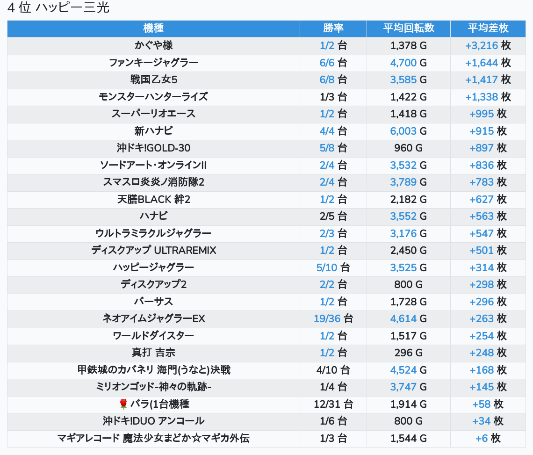
Task: Click ディスクアップ ULTRAREMIX machine name
Action: 153,251
